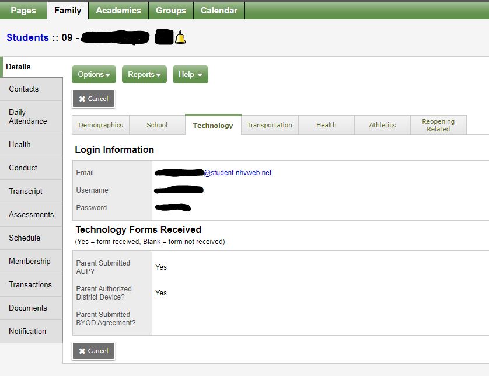Open the Options dropdown menu

pos(94,75)
